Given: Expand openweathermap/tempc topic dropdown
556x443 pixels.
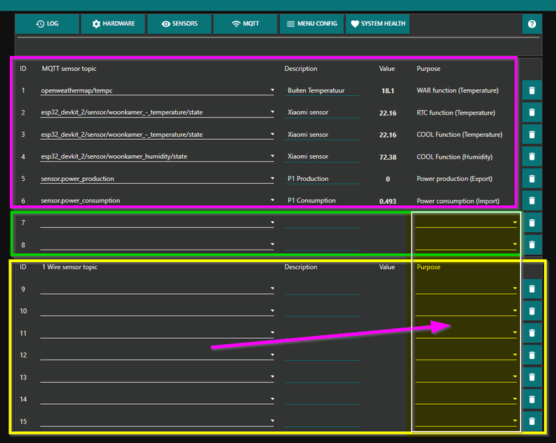Looking at the screenshot, I should 157,90.
